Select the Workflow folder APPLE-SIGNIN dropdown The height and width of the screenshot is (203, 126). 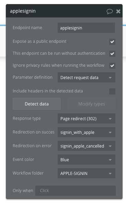(x=87, y=173)
